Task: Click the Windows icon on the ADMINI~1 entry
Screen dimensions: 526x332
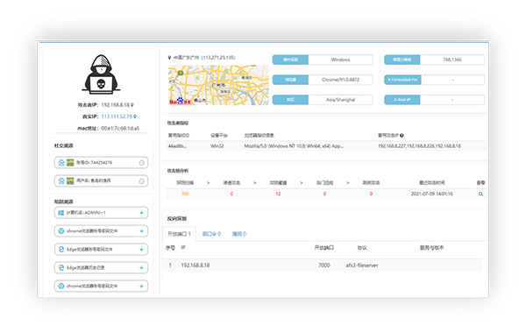Action: coord(61,213)
